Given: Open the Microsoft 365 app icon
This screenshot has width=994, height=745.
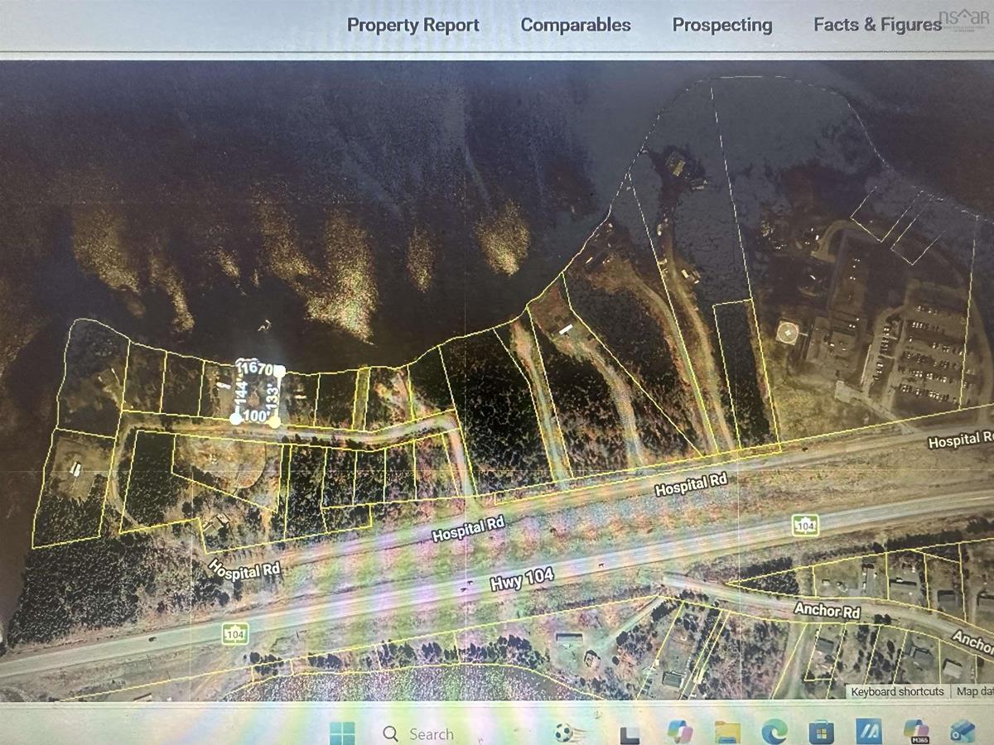Looking at the screenshot, I should point(916,733).
